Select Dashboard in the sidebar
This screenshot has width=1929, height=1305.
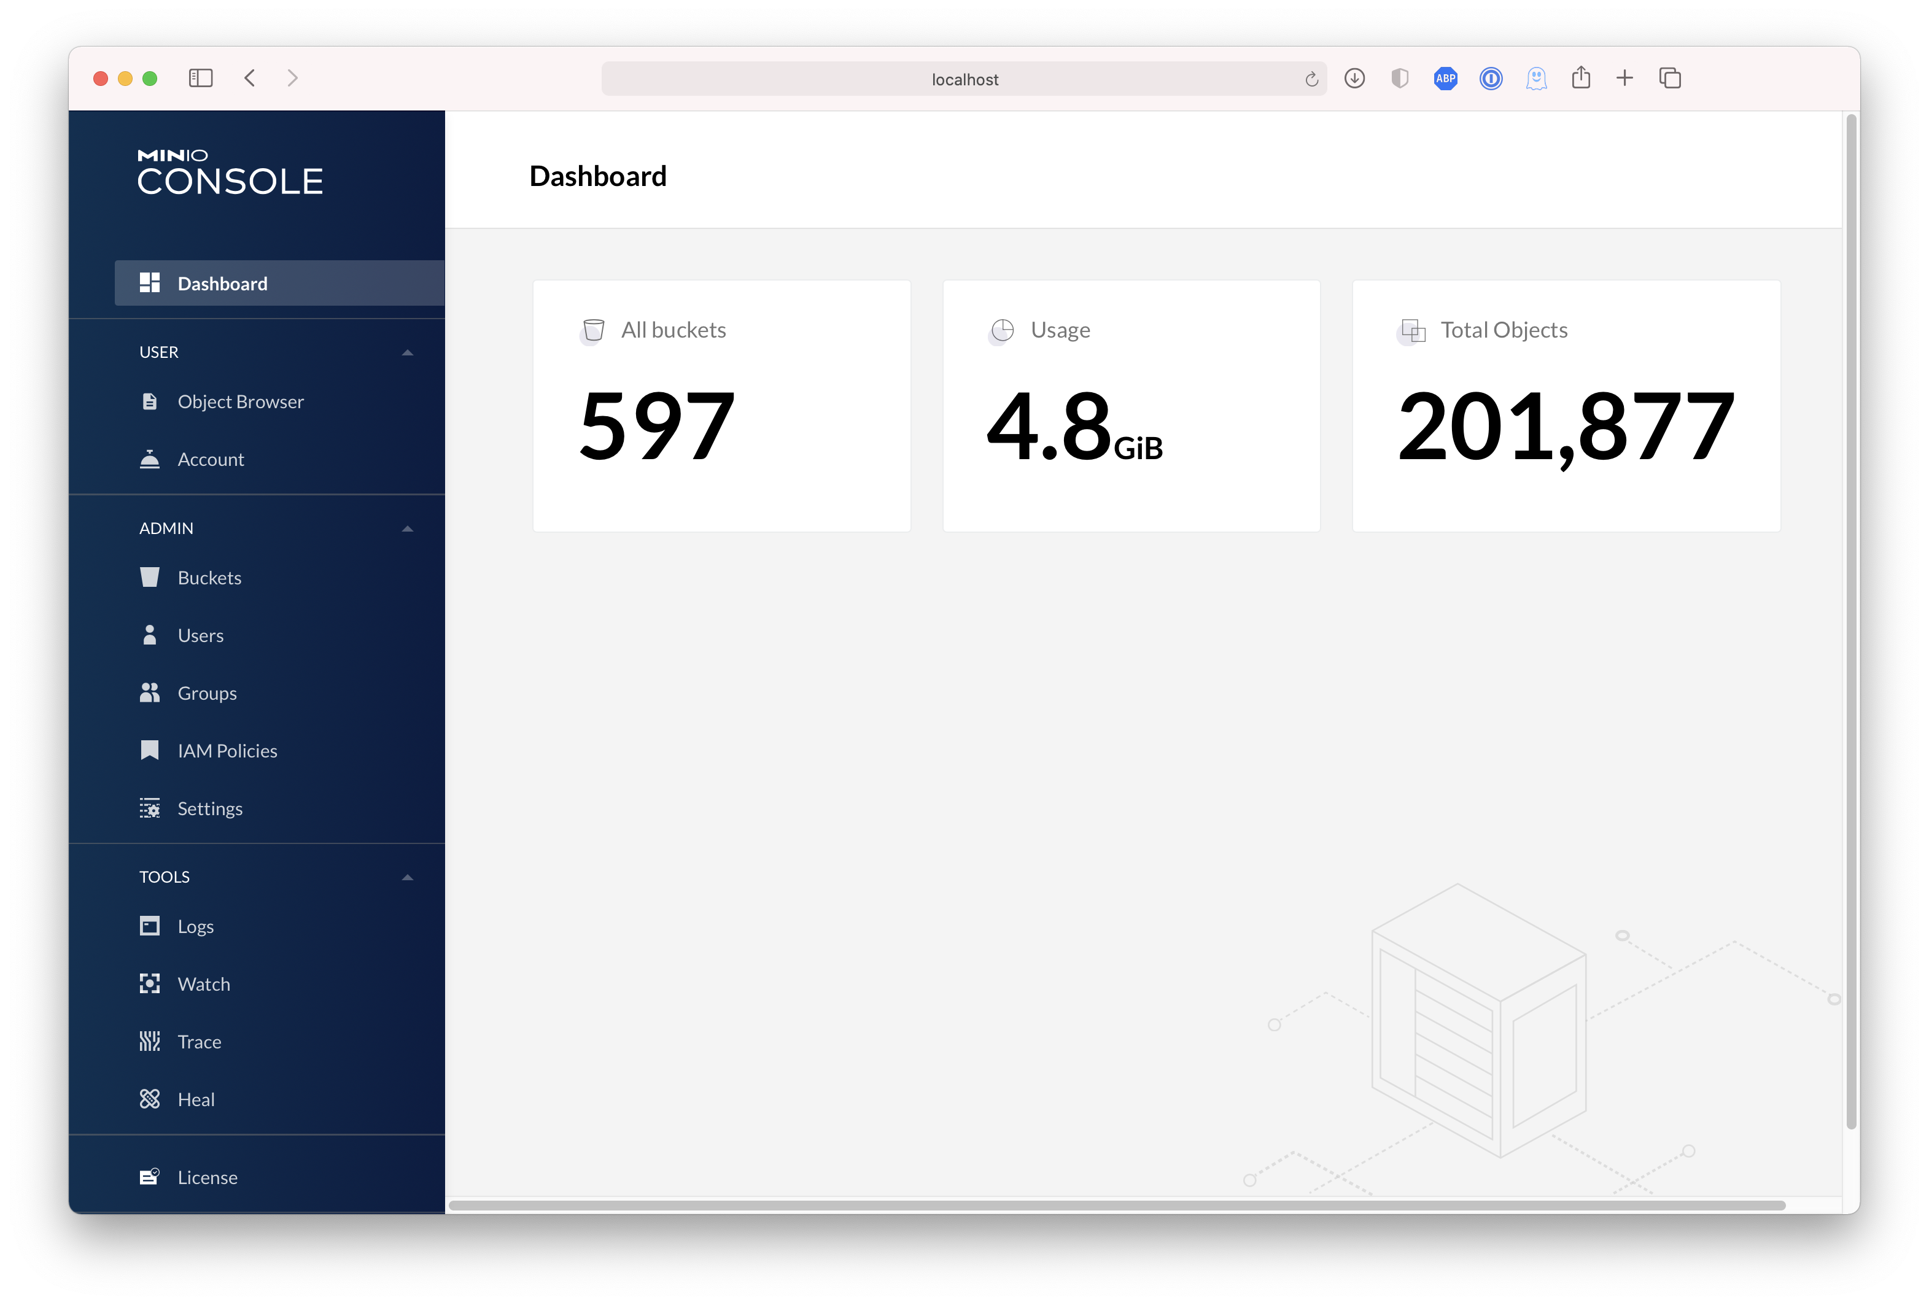point(222,283)
